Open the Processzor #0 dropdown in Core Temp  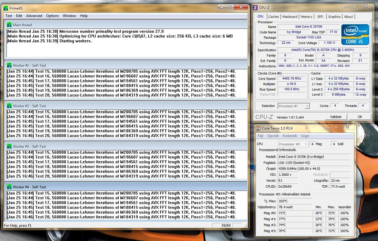(x=293, y=144)
